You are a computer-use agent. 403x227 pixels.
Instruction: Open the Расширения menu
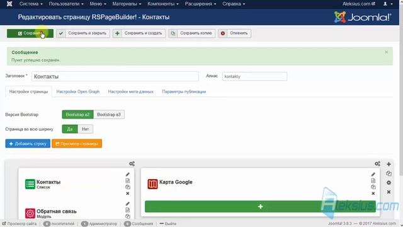coord(200,4)
